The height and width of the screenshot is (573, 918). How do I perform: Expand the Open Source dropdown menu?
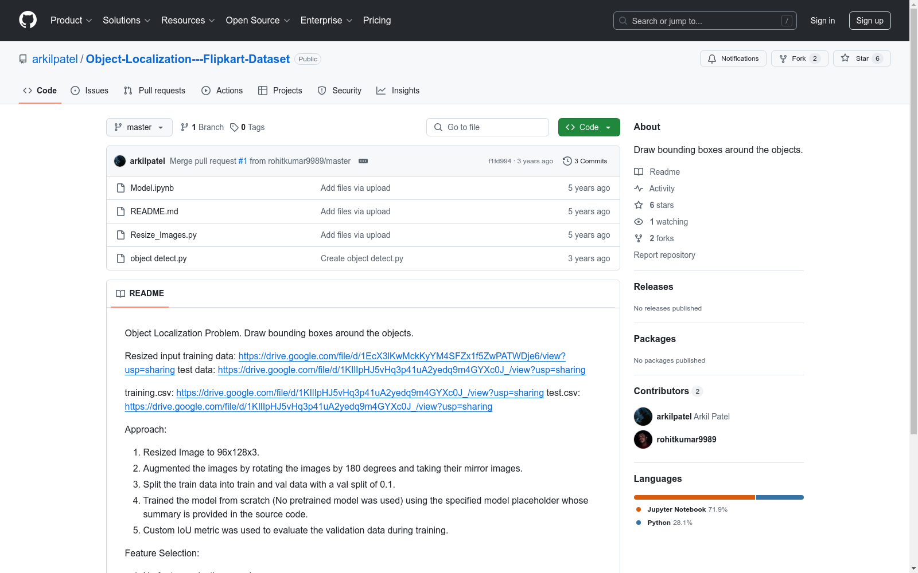click(x=258, y=20)
